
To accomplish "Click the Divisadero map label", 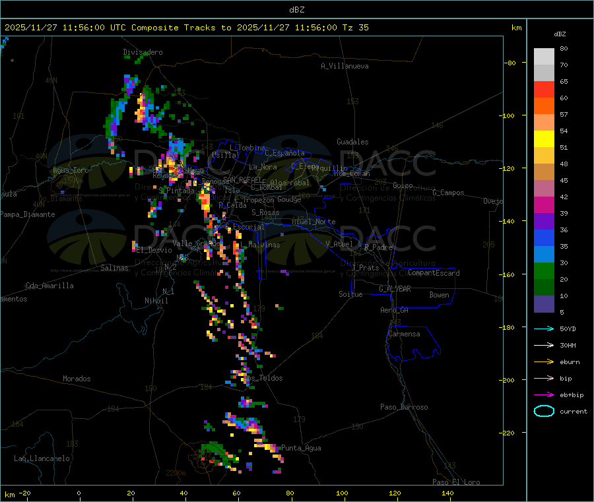I will tap(143, 52).
